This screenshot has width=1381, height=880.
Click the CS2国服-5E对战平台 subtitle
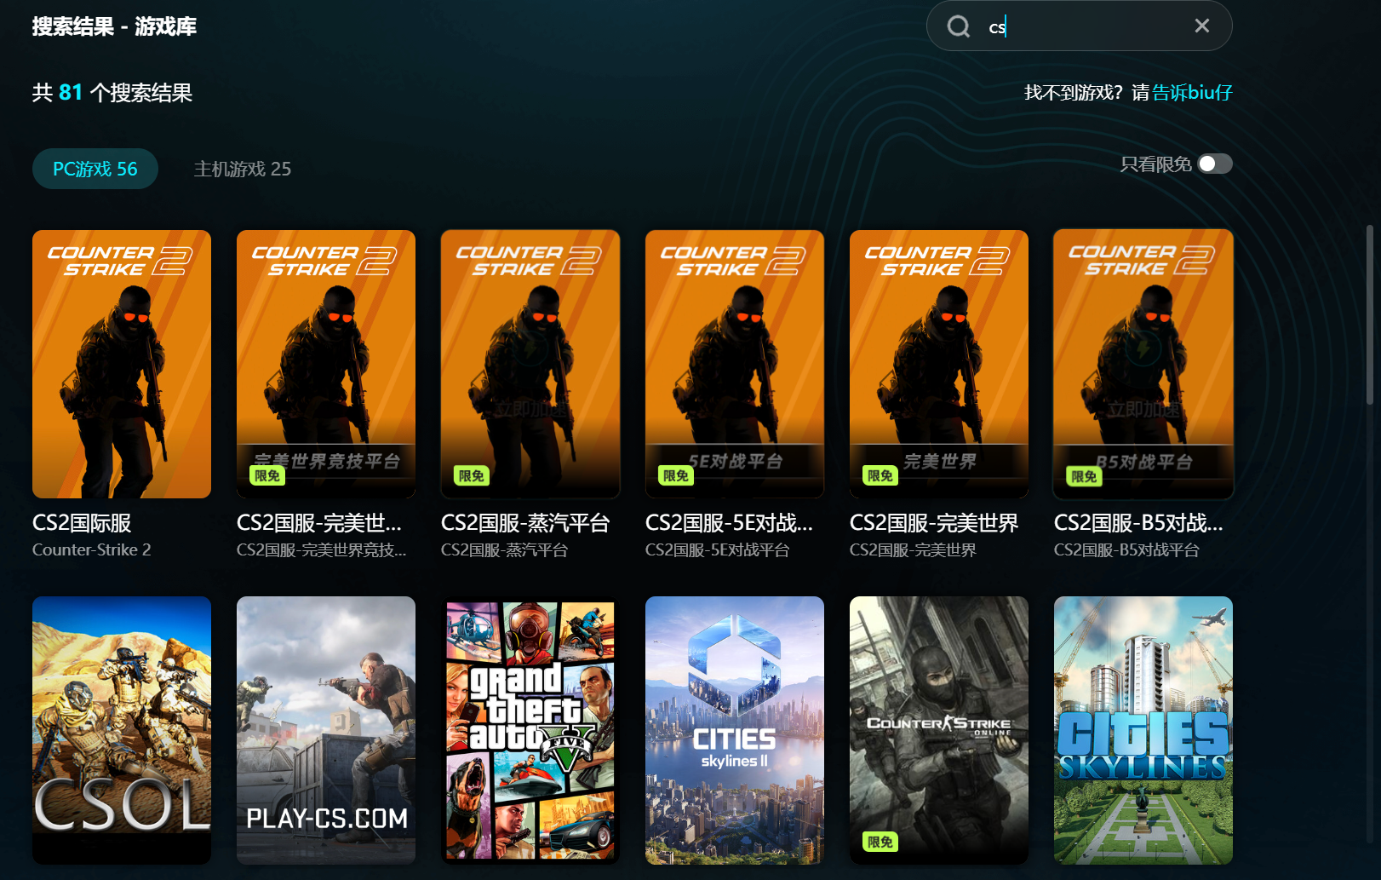click(717, 550)
